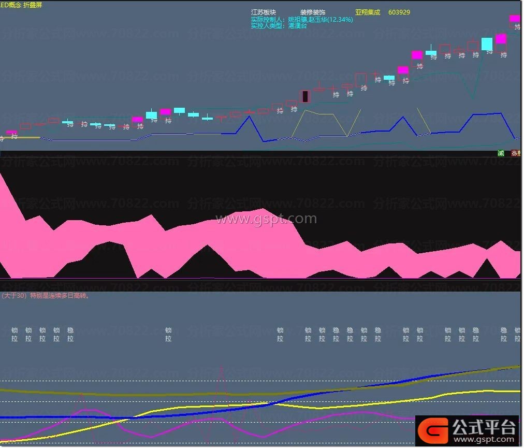Click the green 减 indicator tag

pyautogui.click(x=500, y=154)
